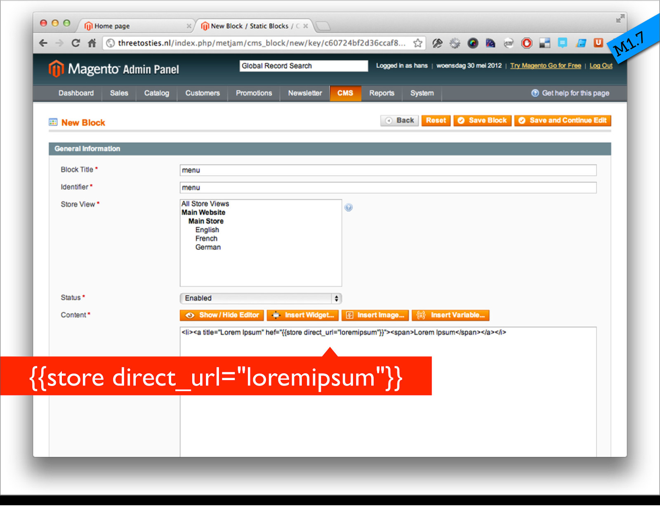The image size is (660, 508).
Task: Click the Identifier input field
Action: [388, 188]
